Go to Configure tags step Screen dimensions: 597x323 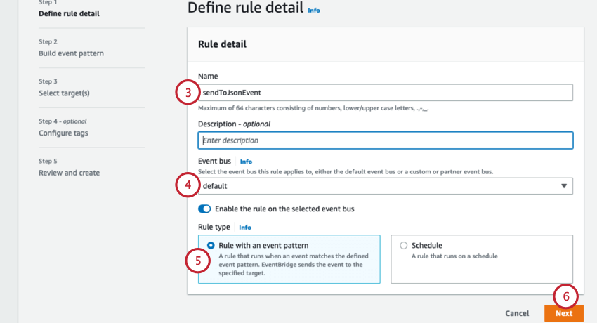click(63, 133)
